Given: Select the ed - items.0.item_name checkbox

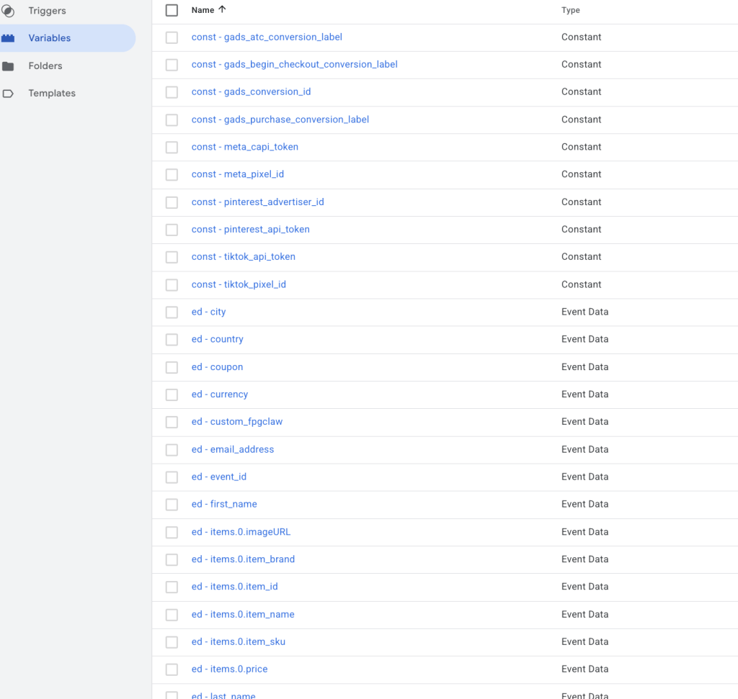Looking at the screenshot, I should pos(172,614).
